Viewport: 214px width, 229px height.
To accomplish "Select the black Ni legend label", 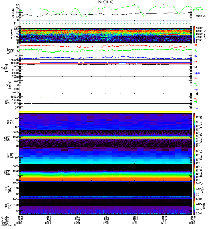I will point(195,67).
